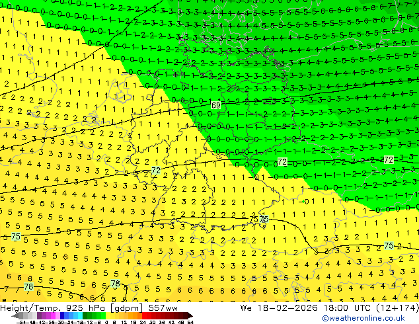The height and width of the screenshot is (324, 419).
Task: Click the legend scale value 12
Action: (x=124, y=322)
